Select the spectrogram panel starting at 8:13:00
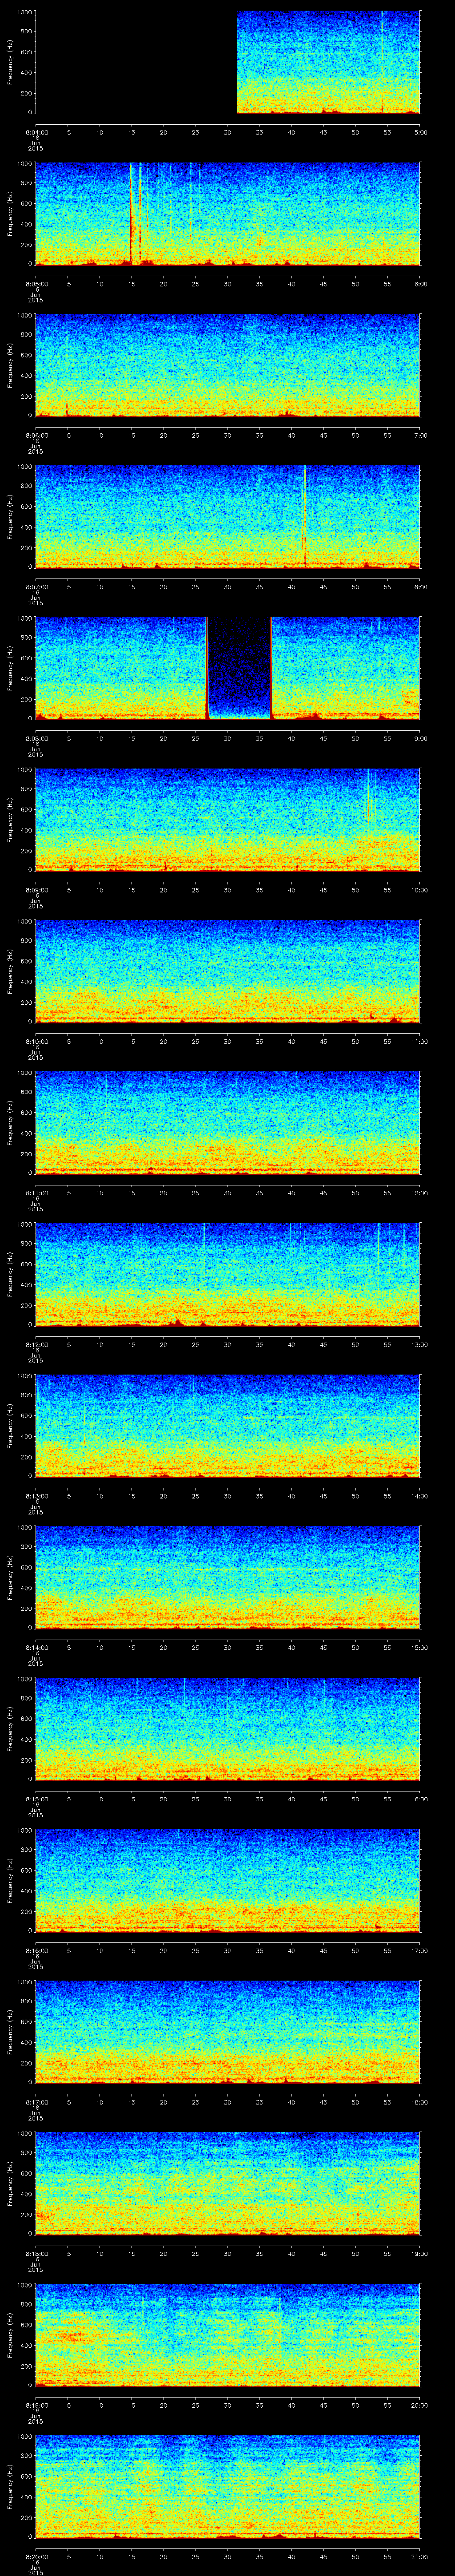Screen dimensions: 455x2576 [228, 1426]
